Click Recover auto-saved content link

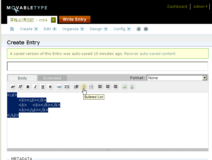tap(150, 54)
